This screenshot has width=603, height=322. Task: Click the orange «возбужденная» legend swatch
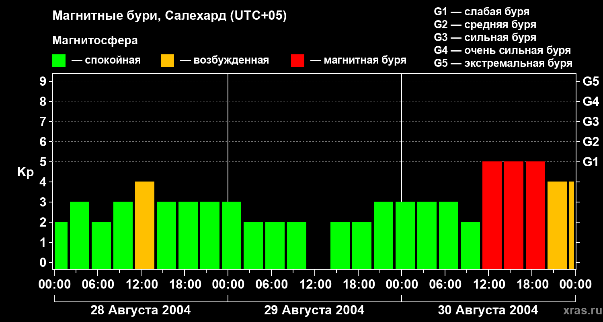(167, 61)
